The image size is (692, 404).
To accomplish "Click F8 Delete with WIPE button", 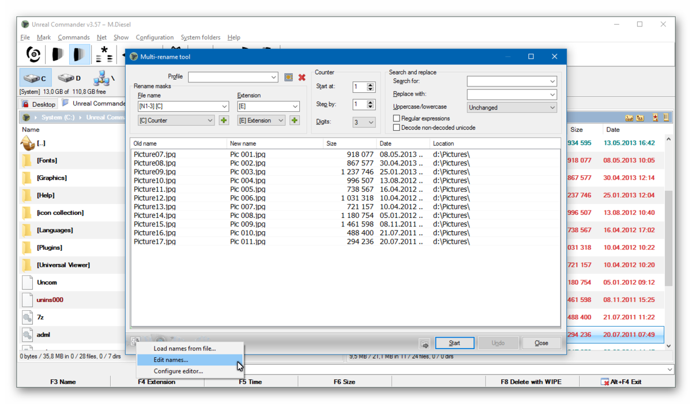I will tap(531, 382).
